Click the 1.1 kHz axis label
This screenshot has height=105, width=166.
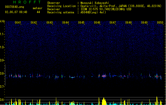coord(2,34)
